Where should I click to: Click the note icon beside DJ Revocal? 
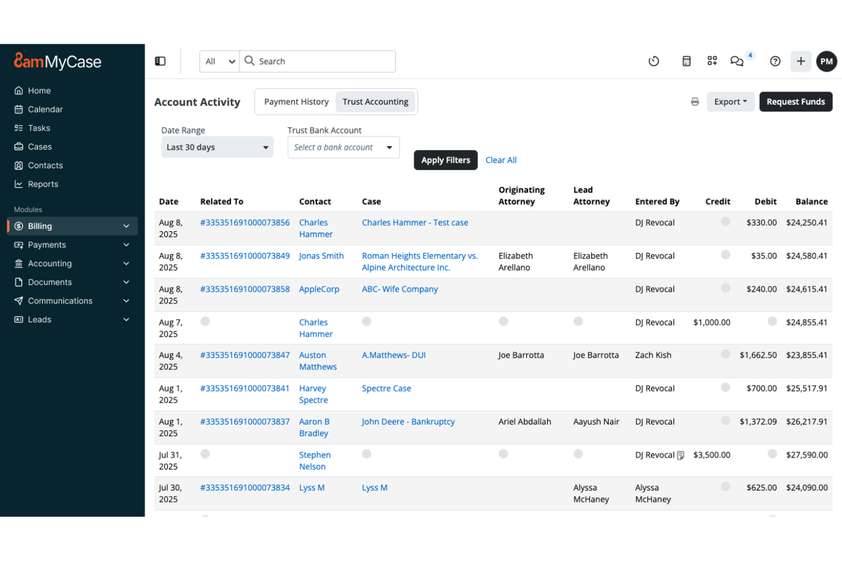click(680, 455)
